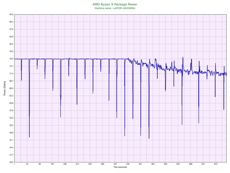Viewport: 230px width, 173px height.
Task: Click the 76.8 tick label on the power axis
Action: click(x=11, y=59)
